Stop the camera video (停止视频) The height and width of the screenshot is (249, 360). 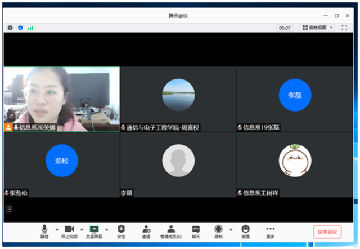pos(69,232)
